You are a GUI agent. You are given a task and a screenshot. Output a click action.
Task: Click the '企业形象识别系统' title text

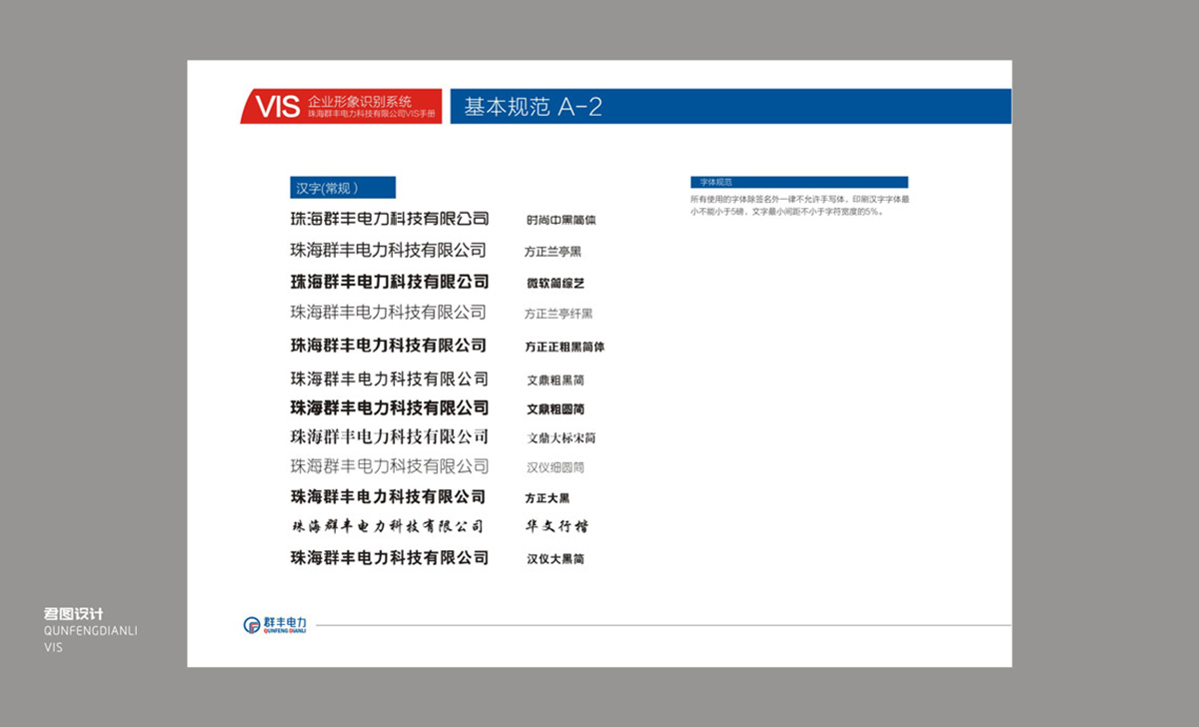pos(360,101)
